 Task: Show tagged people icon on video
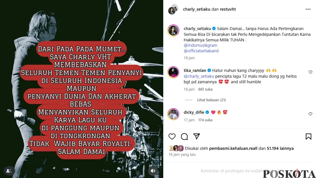[9, 171]
